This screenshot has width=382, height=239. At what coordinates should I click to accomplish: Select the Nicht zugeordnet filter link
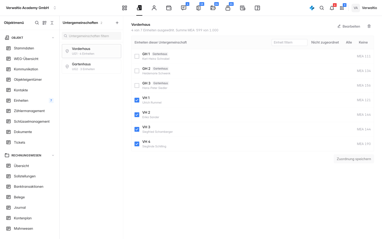(x=325, y=42)
